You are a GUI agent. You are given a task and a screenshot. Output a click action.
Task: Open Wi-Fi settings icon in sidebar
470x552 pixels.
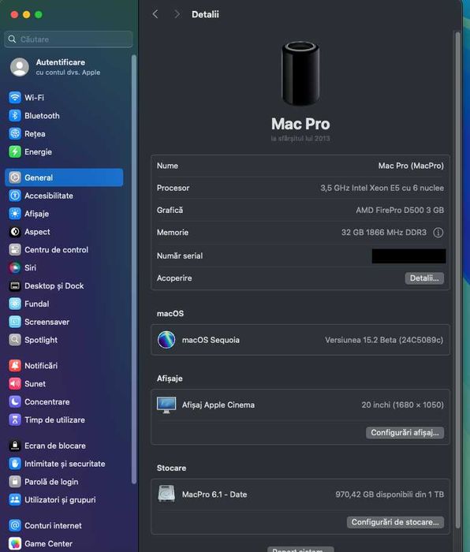pos(15,97)
